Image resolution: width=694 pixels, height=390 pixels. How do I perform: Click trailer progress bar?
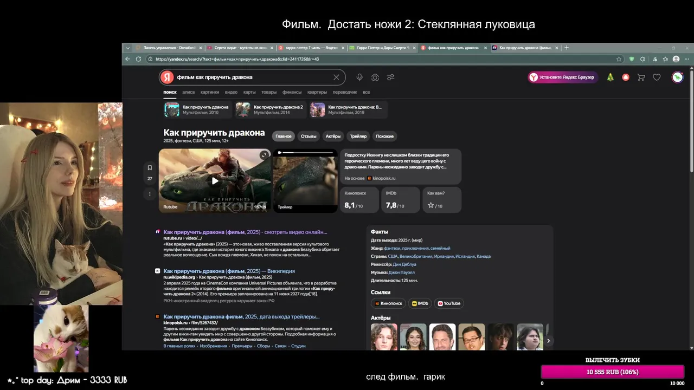coord(306,153)
